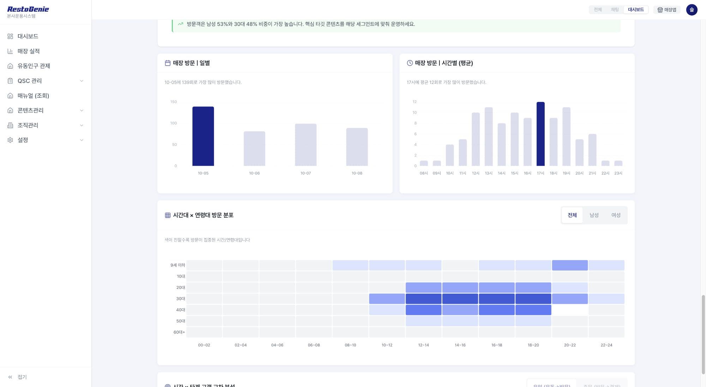Click the collapse sidebar double-chevron icon
Viewport: 706px width, 387px height.
[x=10, y=377]
